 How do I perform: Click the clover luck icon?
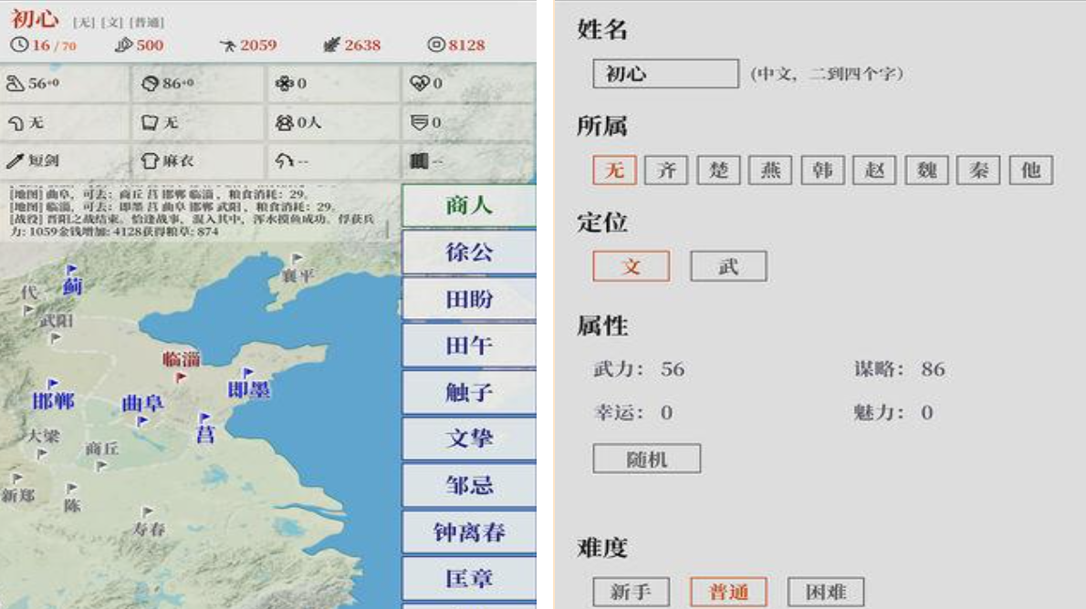pyautogui.click(x=284, y=83)
